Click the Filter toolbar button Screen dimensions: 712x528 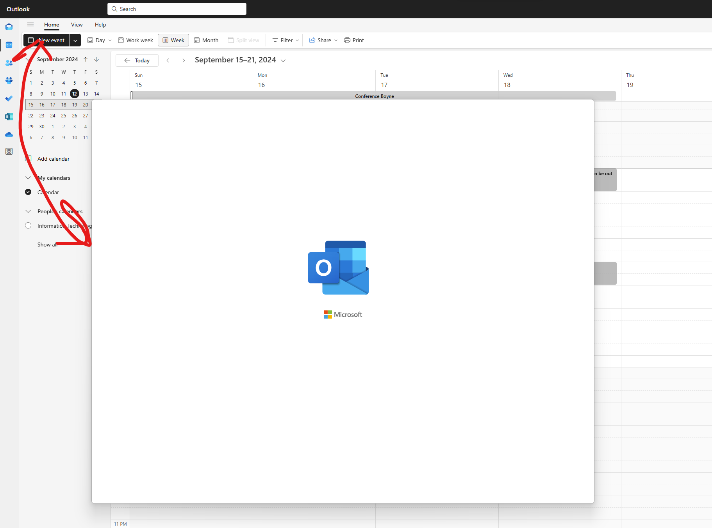click(x=282, y=40)
